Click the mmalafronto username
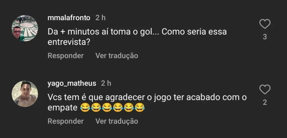Screen dimensions: 287x138 69,18
